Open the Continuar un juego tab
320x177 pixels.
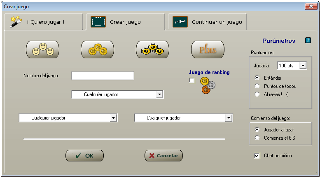pos(207,22)
